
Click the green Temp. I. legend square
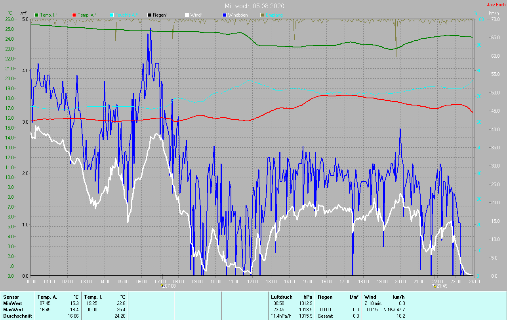coord(36,15)
